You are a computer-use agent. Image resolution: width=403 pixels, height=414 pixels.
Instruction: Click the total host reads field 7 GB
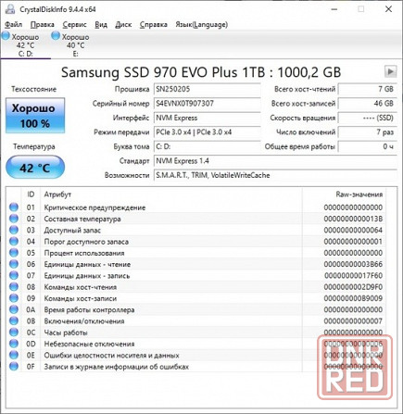click(368, 89)
